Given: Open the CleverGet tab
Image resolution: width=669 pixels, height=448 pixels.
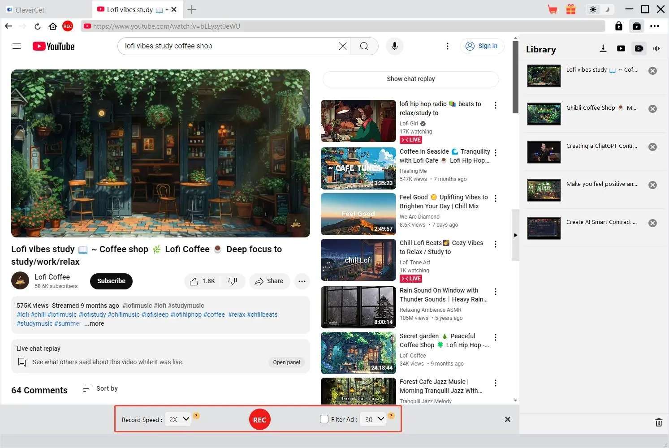Looking at the screenshot, I should point(30,10).
